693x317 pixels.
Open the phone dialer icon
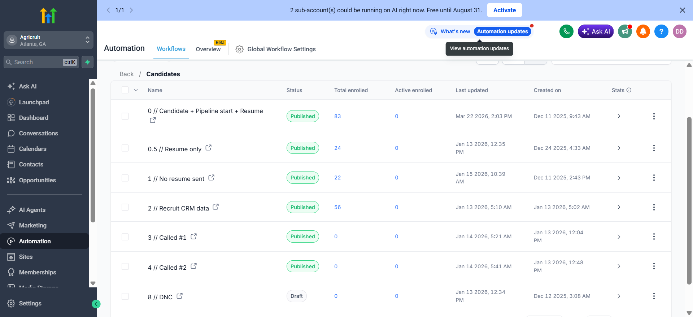566,31
